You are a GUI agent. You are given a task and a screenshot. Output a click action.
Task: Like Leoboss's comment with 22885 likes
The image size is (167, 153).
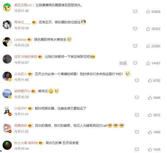148,46
